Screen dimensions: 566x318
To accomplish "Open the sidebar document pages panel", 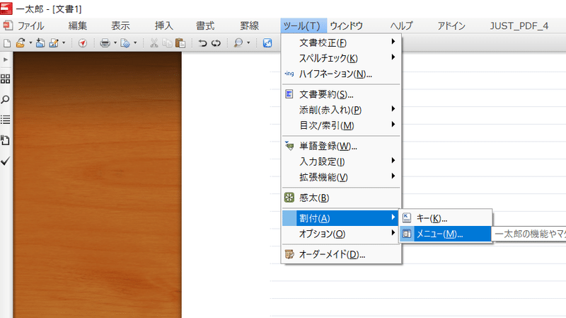I will point(6,140).
